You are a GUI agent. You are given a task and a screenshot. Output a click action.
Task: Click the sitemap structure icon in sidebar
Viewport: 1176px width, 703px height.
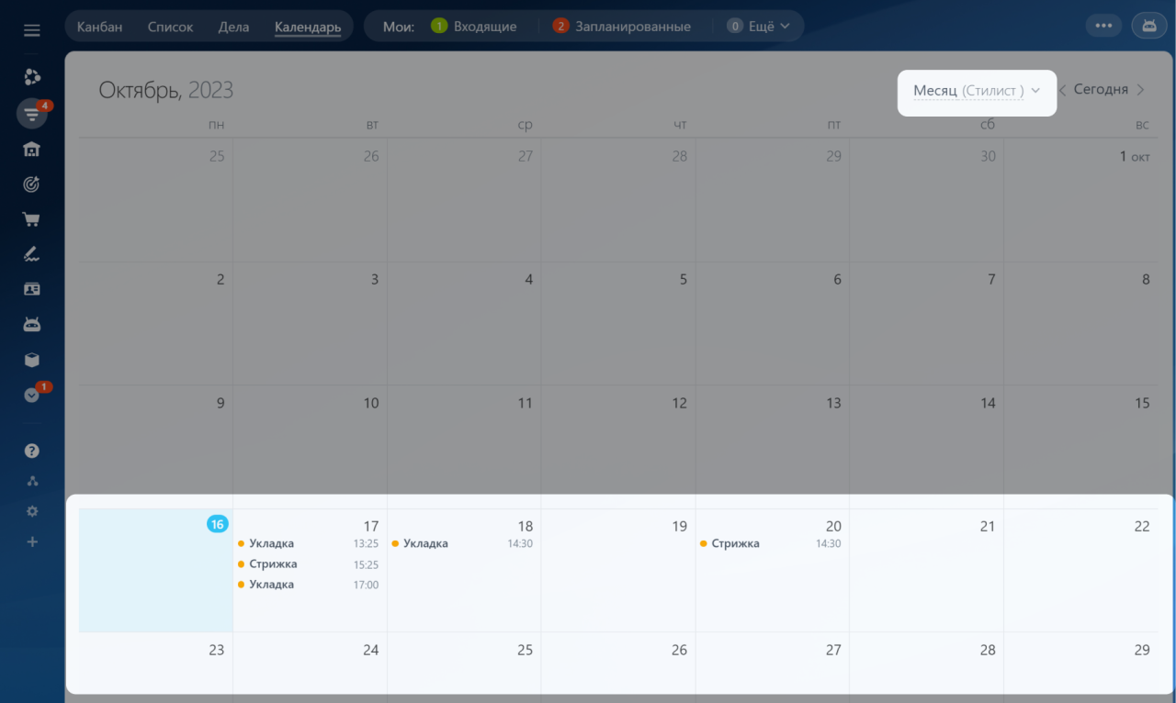[32, 481]
